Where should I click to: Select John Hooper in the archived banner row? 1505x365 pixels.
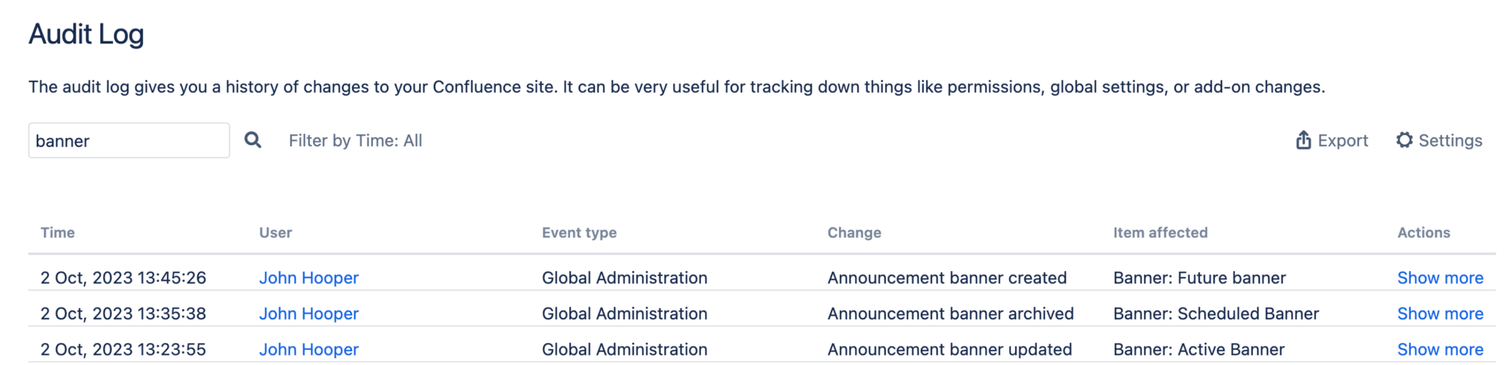(x=309, y=314)
